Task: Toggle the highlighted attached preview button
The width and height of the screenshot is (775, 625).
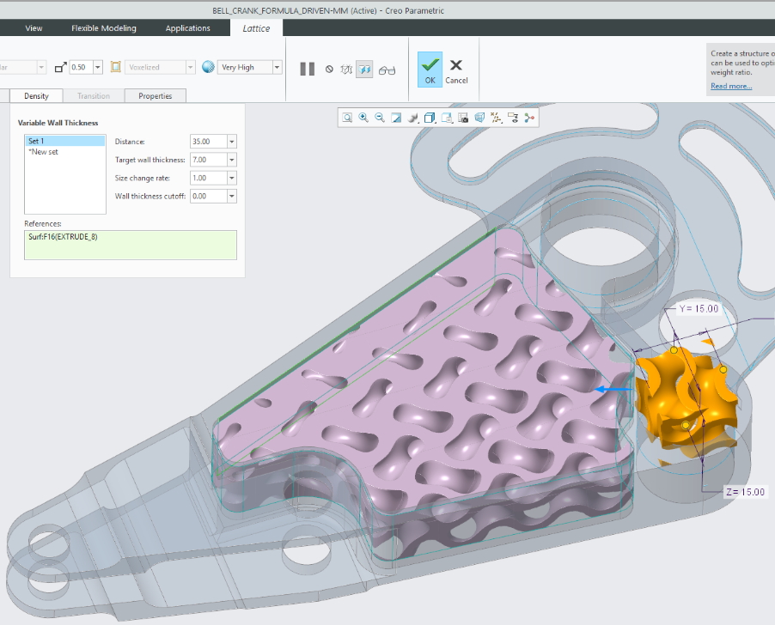Action: [364, 69]
